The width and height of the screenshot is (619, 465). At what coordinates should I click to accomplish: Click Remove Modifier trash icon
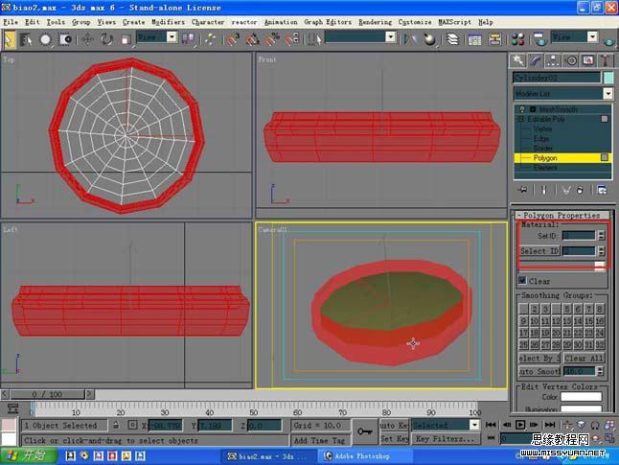[580, 190]
